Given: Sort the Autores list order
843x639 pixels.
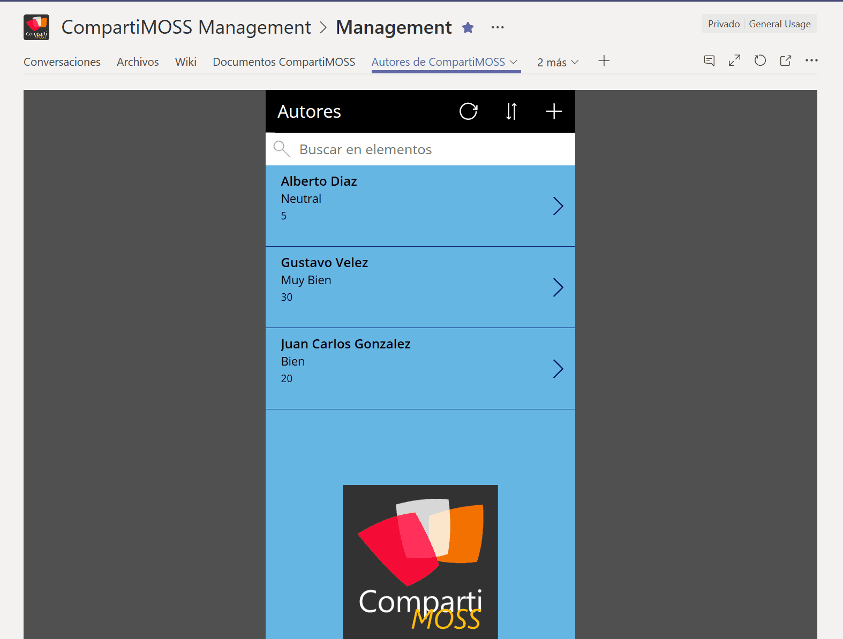Looking at the screenshot, I should (511, 111).
